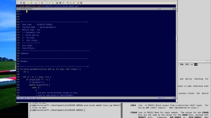Click 'CS7' in the man page window
The image size is (211, 118).
point(187,65)
